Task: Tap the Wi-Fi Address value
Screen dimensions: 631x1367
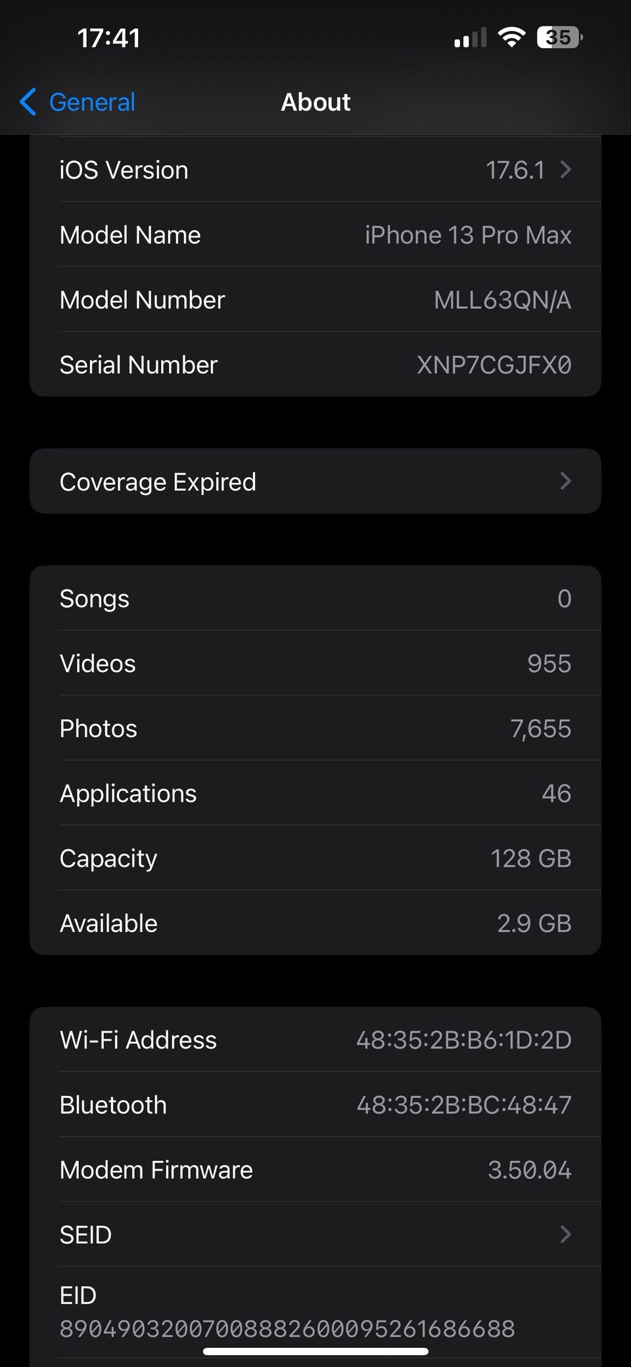Action: pyautogui.click(x=463, y=1040)
